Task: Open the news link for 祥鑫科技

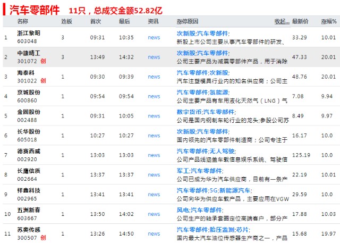Action: (x=154, y=195)
